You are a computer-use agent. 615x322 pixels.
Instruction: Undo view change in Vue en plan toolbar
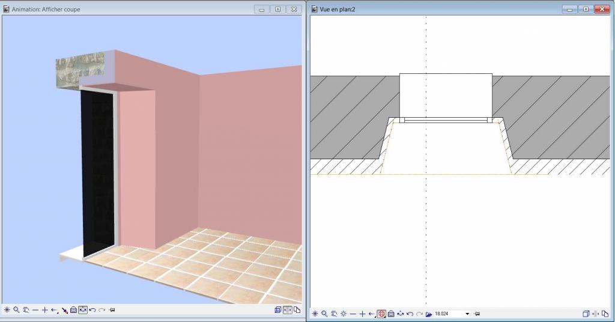(410, 314)
